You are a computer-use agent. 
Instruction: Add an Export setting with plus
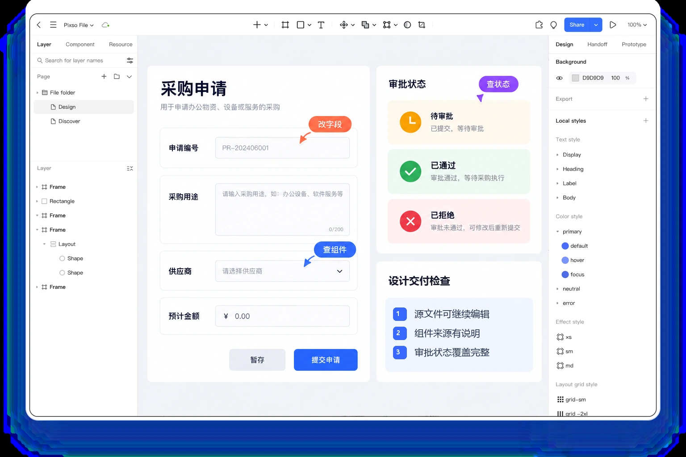coord(646,99)
